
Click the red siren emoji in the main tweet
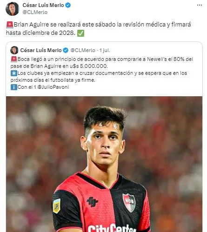pyautogui.click(x=10, y=25)
